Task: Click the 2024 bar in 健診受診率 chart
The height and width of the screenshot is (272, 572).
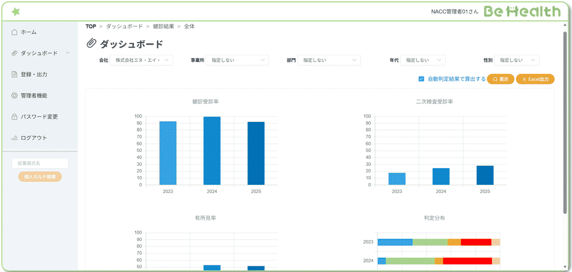Action: pos(212,151)
